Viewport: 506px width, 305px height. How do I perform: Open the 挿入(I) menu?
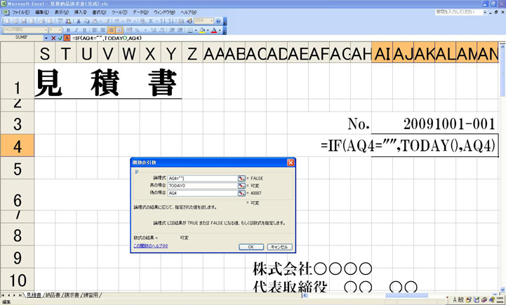click(x=80, y=12)
